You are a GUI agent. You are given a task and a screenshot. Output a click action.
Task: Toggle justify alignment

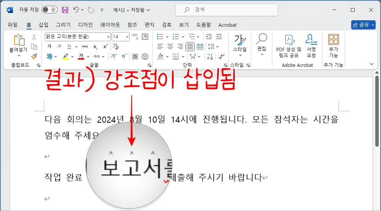(x=190, y=46)
